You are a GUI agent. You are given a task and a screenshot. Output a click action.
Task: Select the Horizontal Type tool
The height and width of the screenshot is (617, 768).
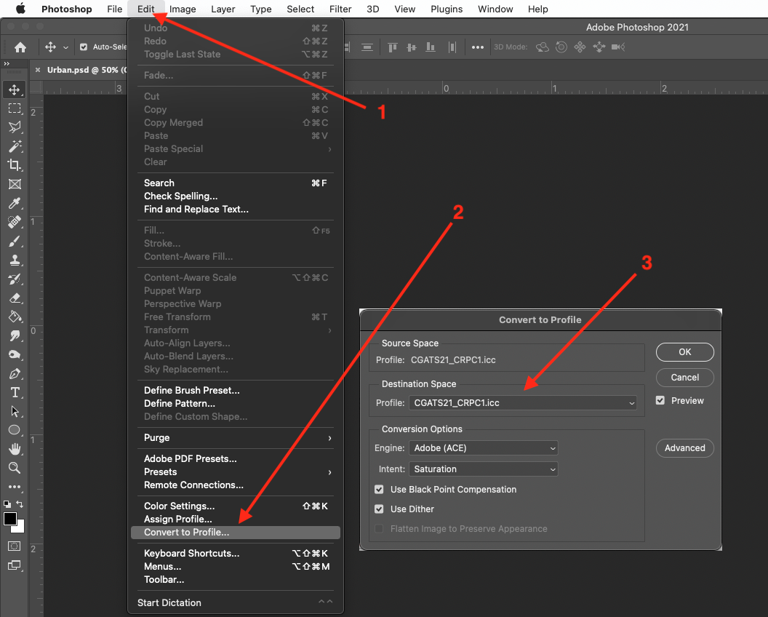click(x=15, y=392)
